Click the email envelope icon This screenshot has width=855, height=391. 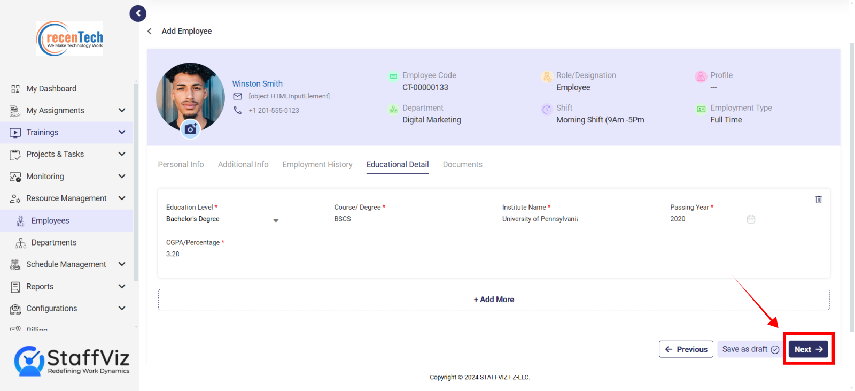coord(238,96)
